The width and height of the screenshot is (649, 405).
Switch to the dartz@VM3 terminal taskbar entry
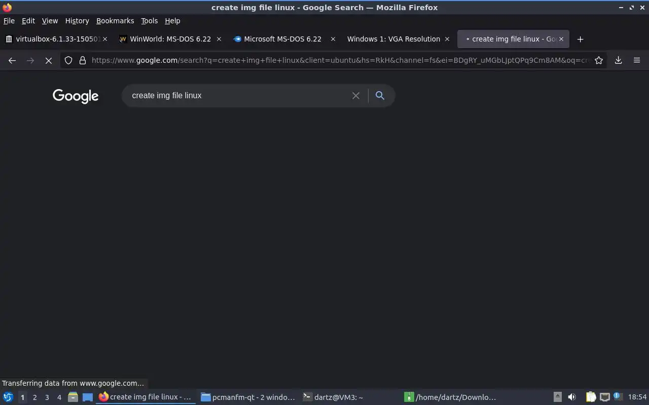(x=350, y=397)
